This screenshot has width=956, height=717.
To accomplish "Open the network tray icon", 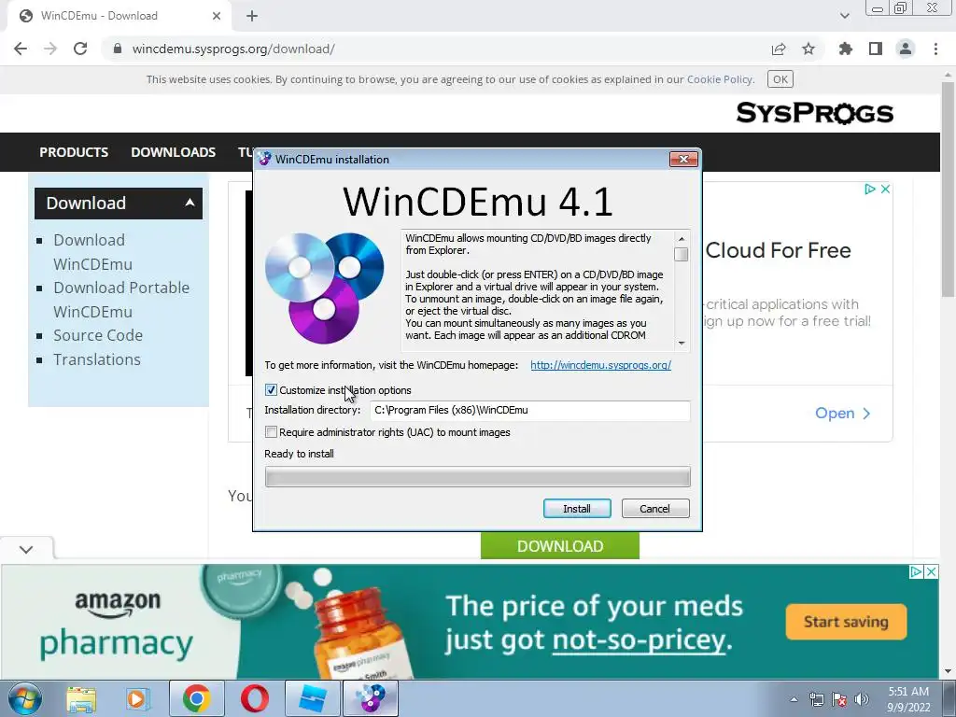I will coord(816,699).
